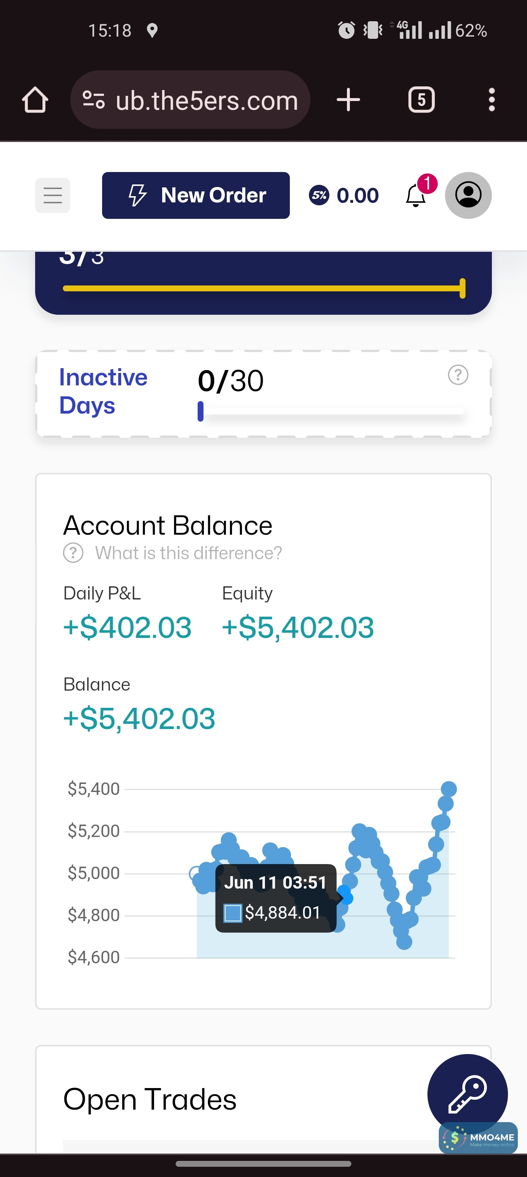Image resolution: width=527 pixels, height=1177 pixels.
Task: Tap the Account Balance help question icon
Action: (x=73, y=553)
